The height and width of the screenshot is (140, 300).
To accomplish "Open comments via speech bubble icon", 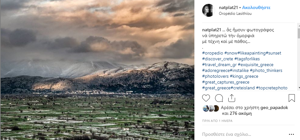I will 219,98.
